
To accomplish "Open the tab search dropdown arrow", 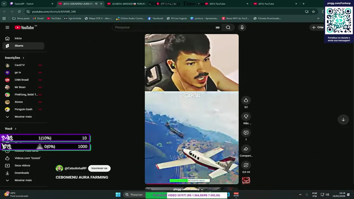I will [150, 4].
